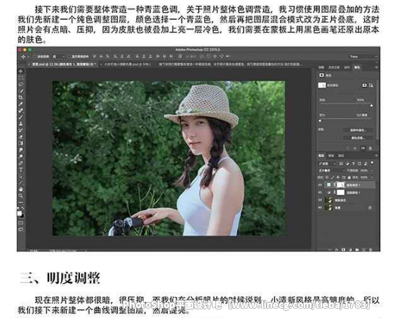This screenshot has height=318, width=409.
Task: Toggle visibility of the bottom Background layer
Action: (320, 208)
